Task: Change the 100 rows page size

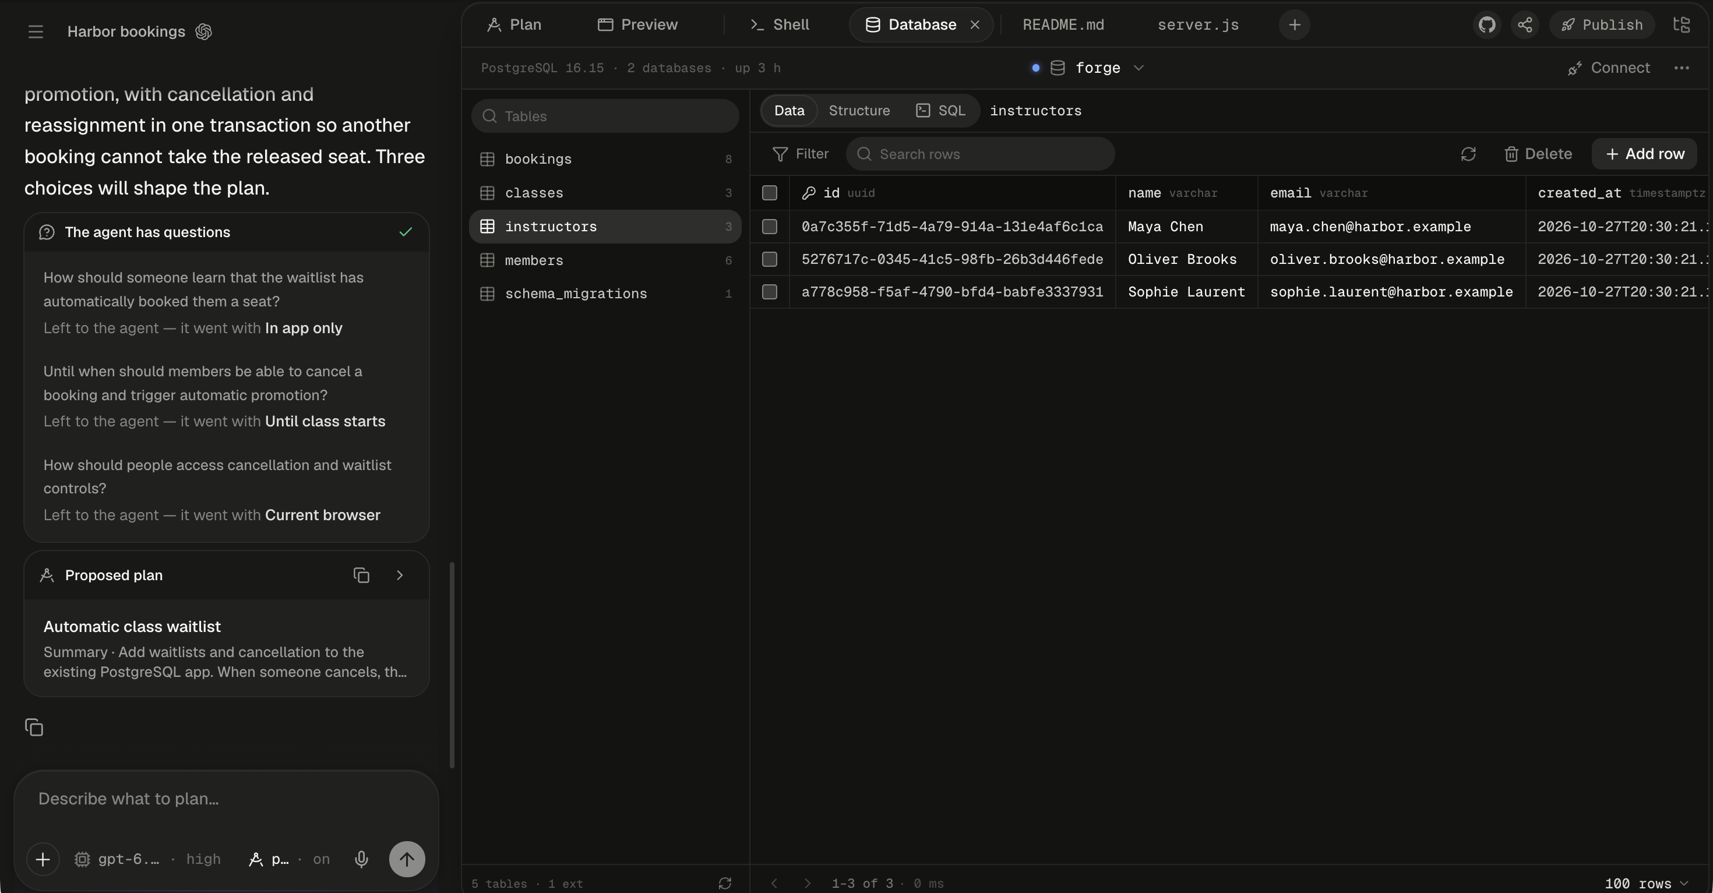Action: tap(1647, 883)
